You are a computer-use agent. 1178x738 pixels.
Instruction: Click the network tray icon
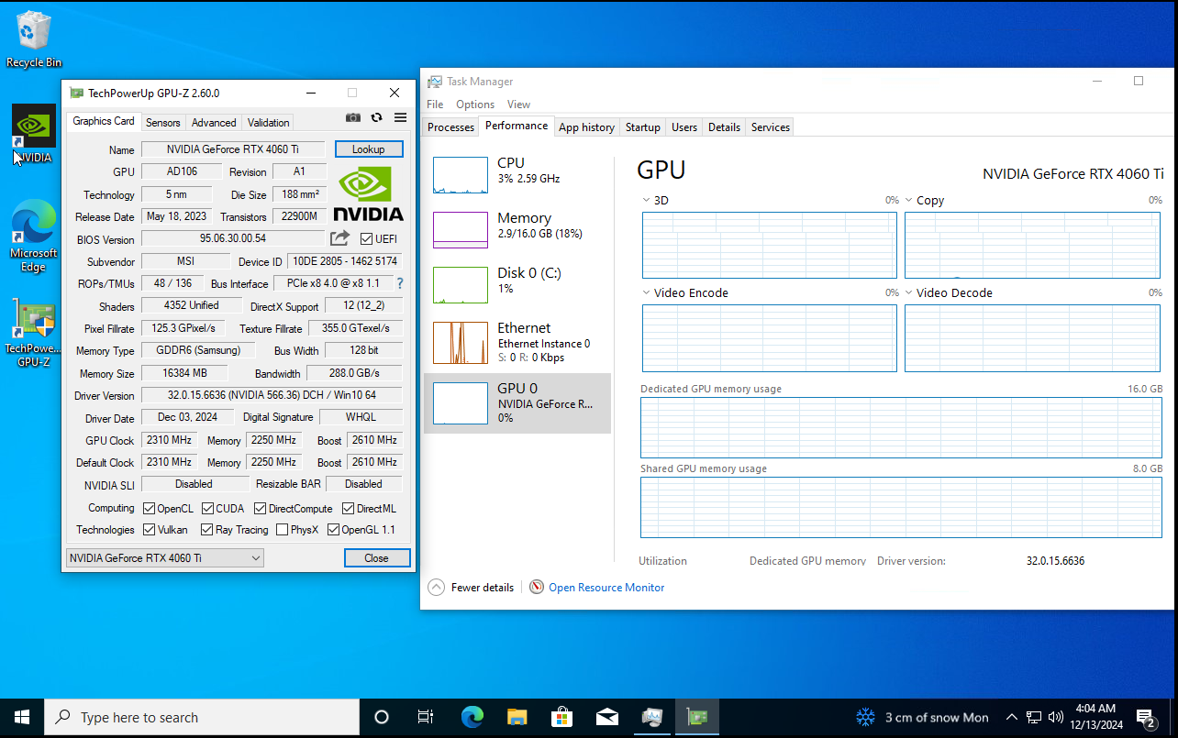point(1034,717)
